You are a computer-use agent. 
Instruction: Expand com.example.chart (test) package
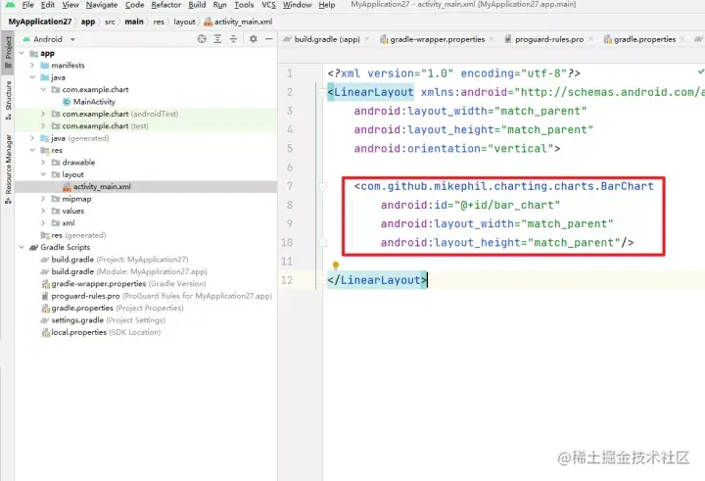pos(43,126)
